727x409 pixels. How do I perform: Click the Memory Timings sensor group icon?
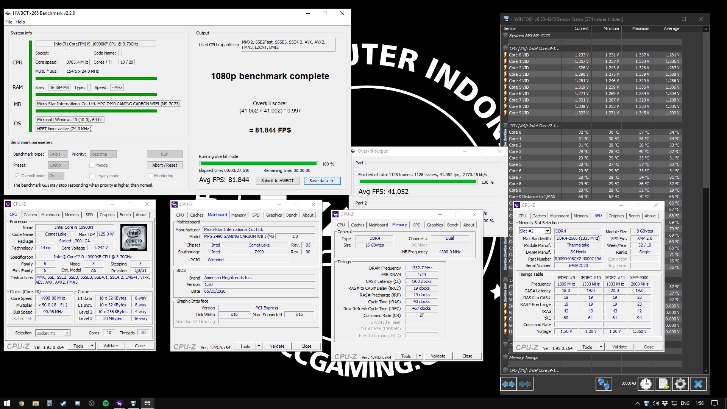[x=505, y=357]
